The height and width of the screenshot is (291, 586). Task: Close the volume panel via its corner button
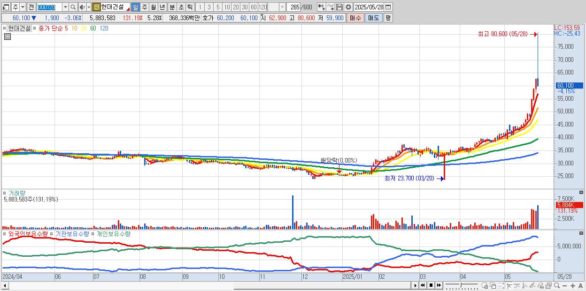coord(582,192)
